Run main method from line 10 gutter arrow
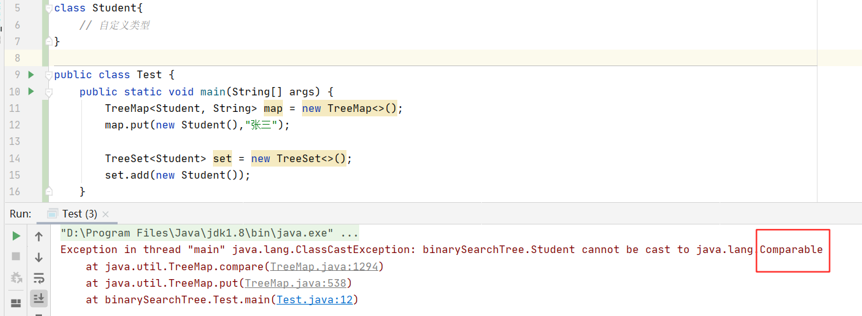Viewport: 862px width, 316px height. click(31, 91)
